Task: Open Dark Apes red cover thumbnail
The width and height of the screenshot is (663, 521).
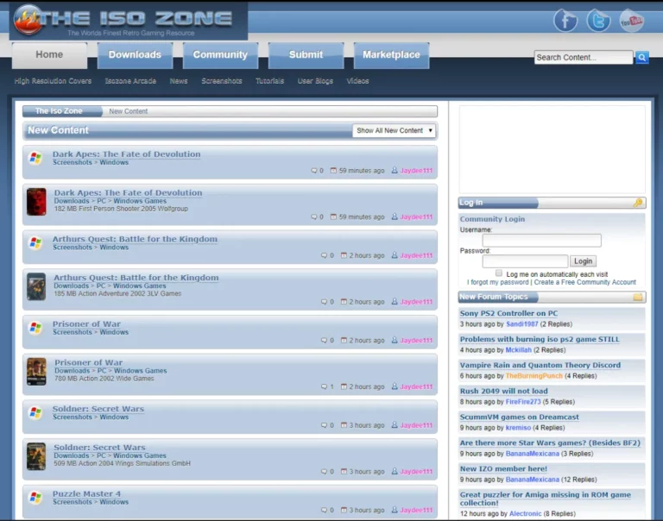Action: coord(36,202)
